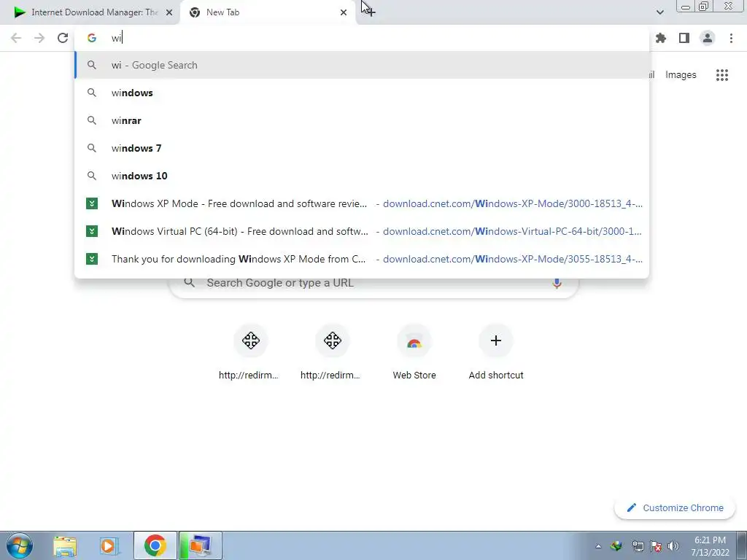Open the profile avatar menu
Screen dimensions: 747x560
[x=708, y=38]
